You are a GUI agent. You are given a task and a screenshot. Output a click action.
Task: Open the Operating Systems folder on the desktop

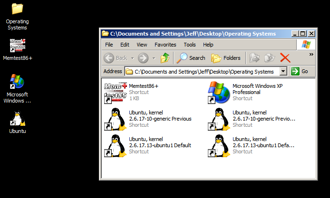pyautogui.click(x=17, y=9)
